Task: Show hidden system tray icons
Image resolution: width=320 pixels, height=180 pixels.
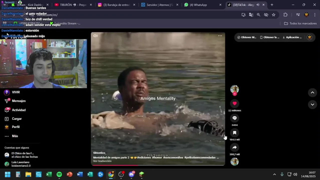Action: 274,174
